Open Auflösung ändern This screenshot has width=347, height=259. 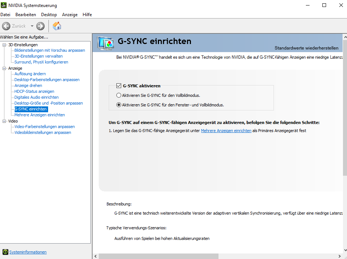pos(30,74)
